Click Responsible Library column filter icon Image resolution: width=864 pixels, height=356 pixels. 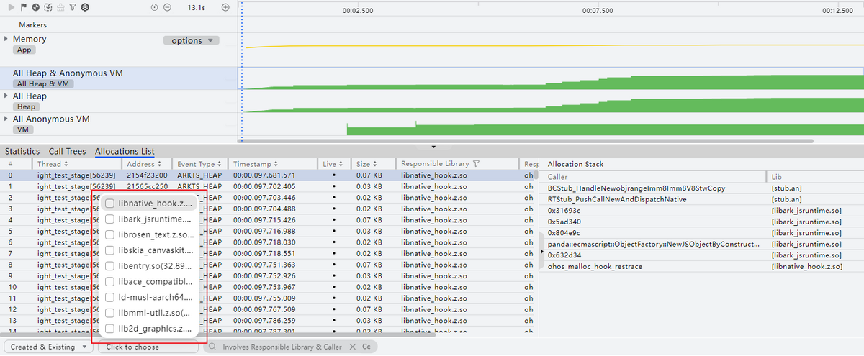point(477,164)
